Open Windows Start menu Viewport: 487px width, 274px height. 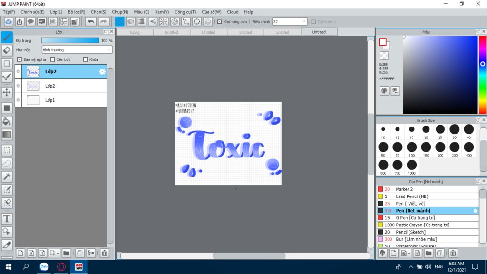click(x=9, y=267)
